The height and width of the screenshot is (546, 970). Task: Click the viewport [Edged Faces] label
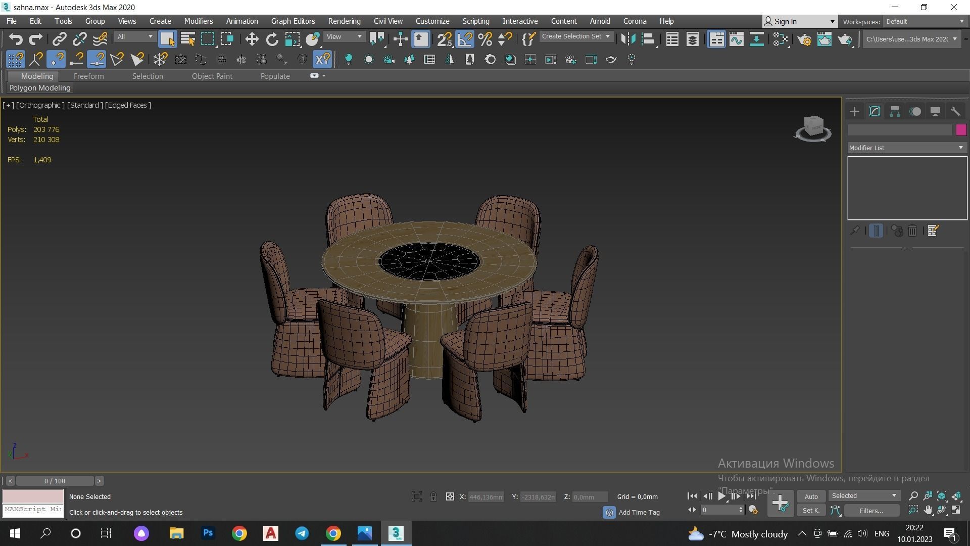[x=128, y=105]
